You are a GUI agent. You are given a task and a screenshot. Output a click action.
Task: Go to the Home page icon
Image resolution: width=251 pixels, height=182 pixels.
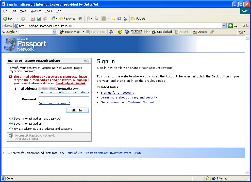(x=45, y=19)
